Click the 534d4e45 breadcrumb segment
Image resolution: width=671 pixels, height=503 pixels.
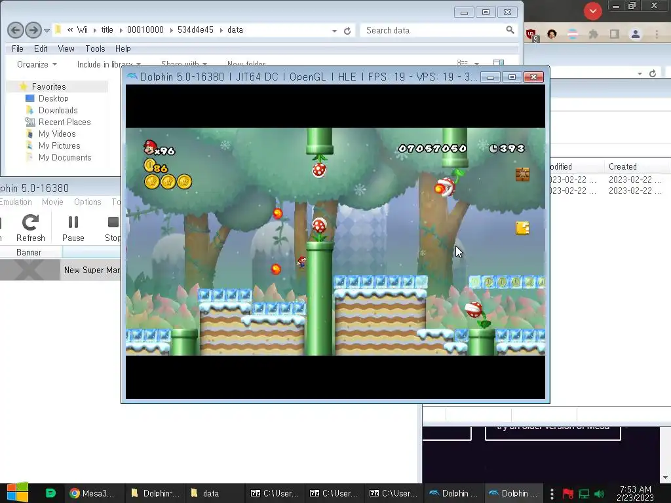[195, 30]
